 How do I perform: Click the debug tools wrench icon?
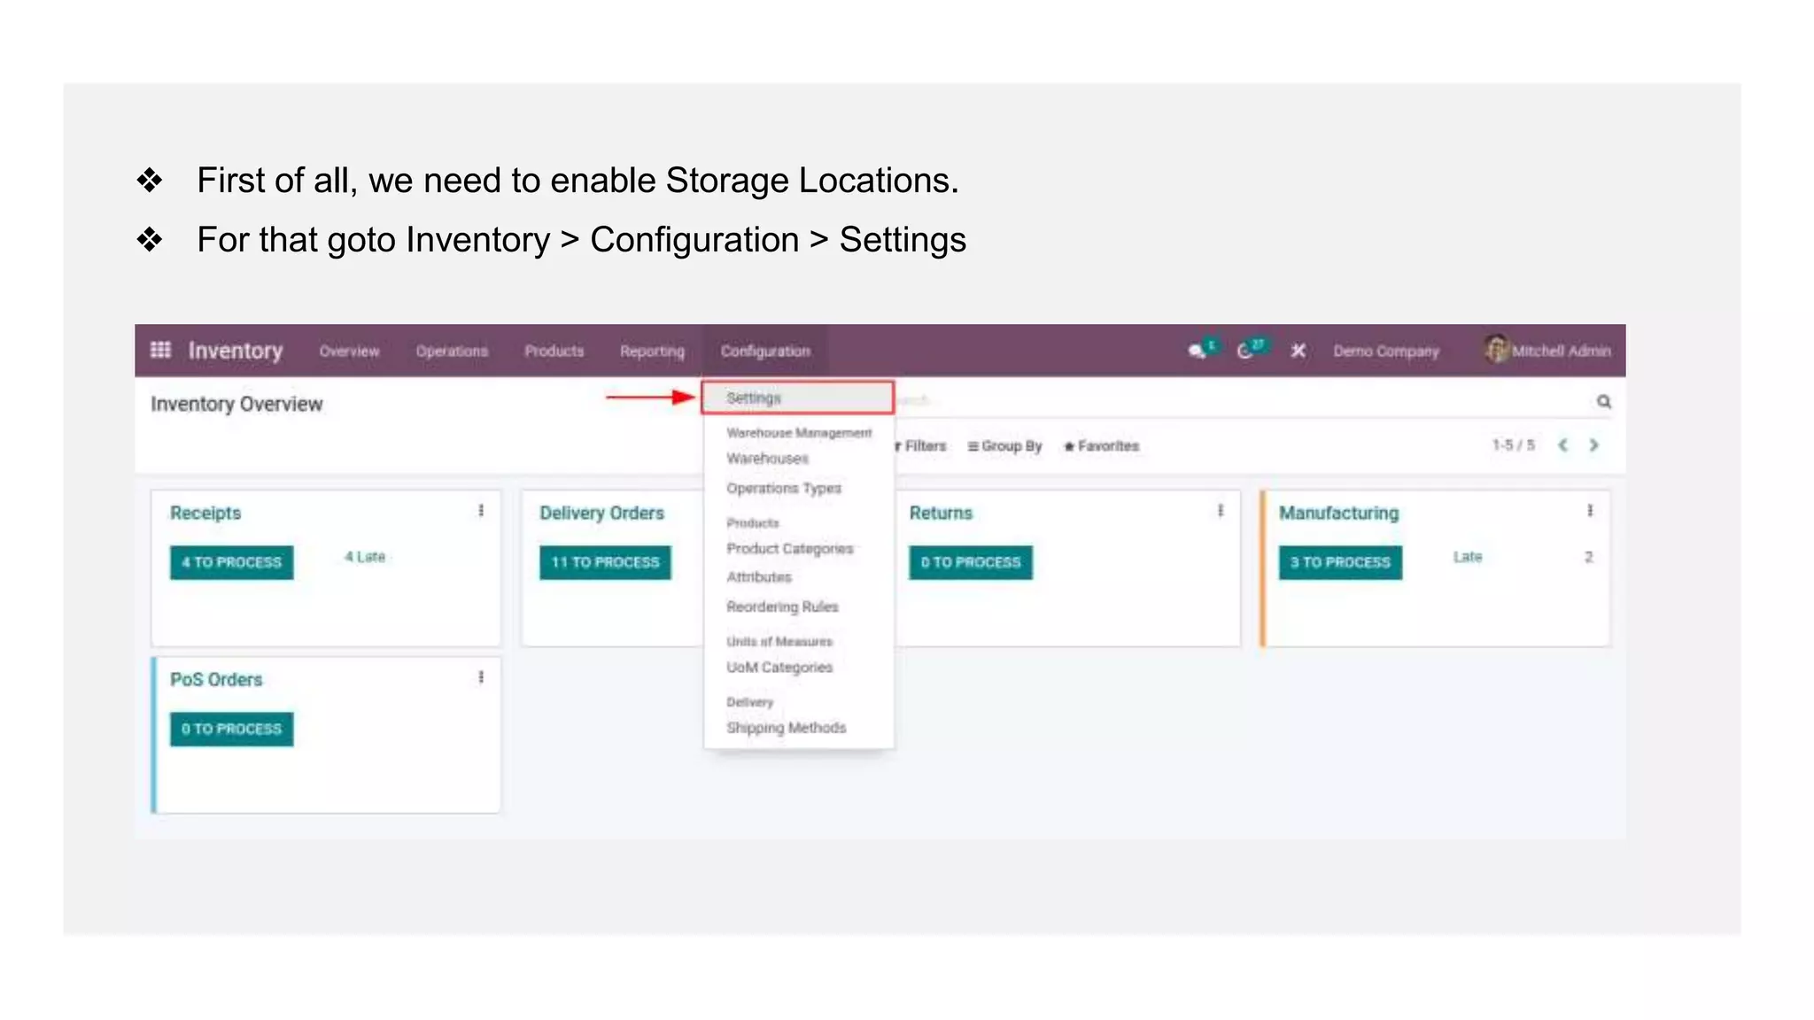[1298, 351]
